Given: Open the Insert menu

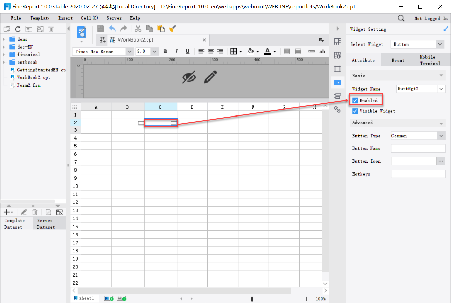Looking at the screenshot, I should [x=65, y=18].
